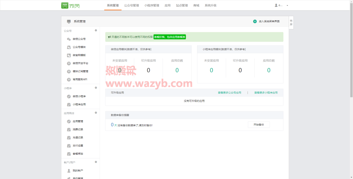Image resolution: width=353 pixels, height=179 pixels.
Task: Switch to the 系统管理 top tab
Action: tap(113, 6)
